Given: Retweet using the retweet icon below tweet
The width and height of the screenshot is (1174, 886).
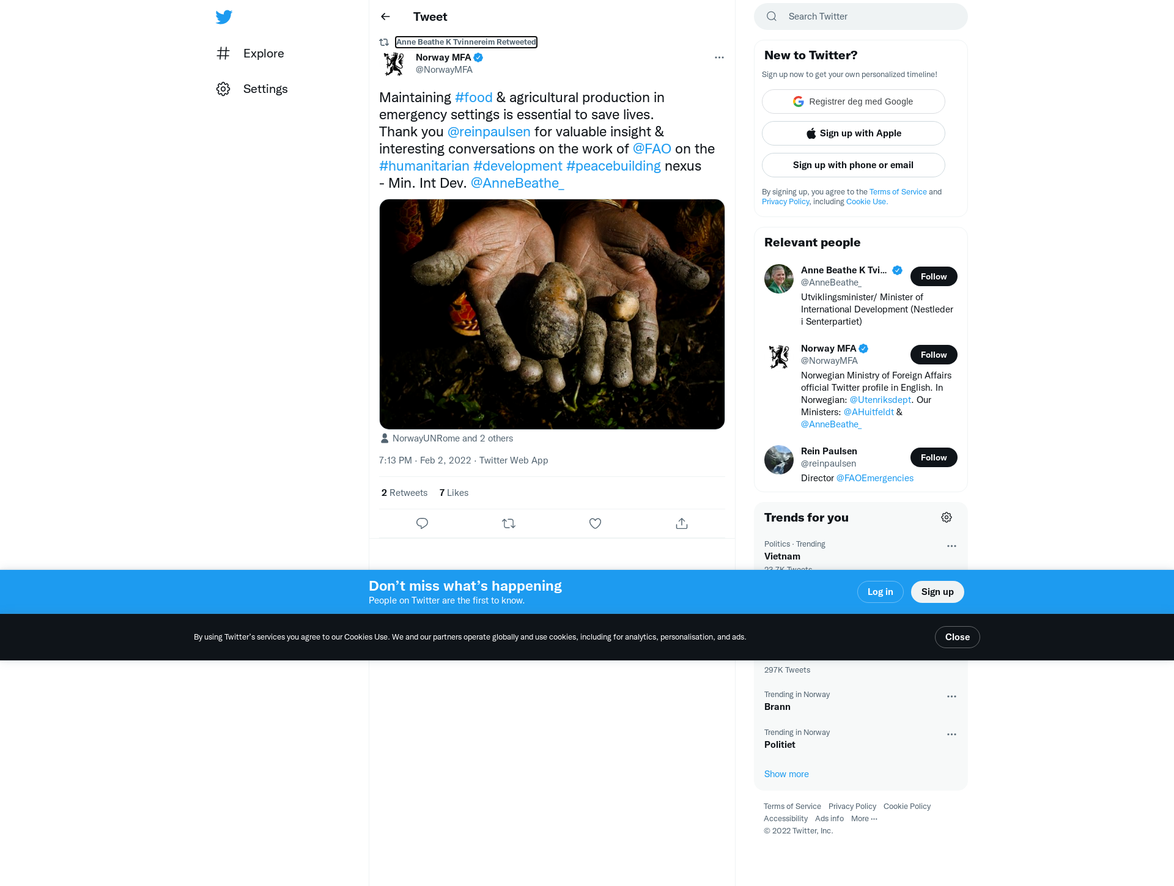Looking at the screenshot, I should [509, 523].
